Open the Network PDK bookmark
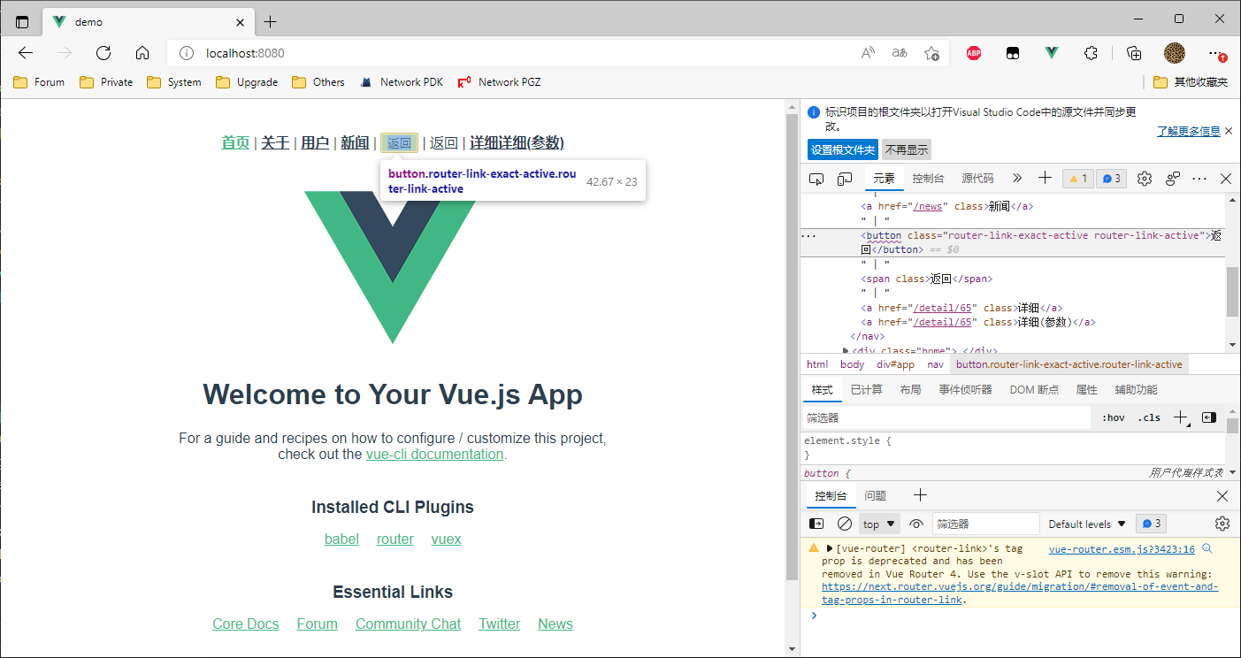The height and width of the screenshot is (658, 1241). tap(402, 82)
